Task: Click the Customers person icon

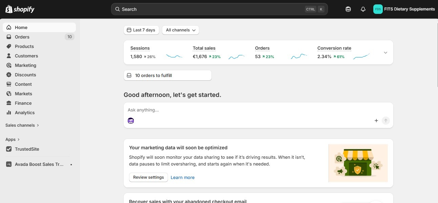Action: 9,56
